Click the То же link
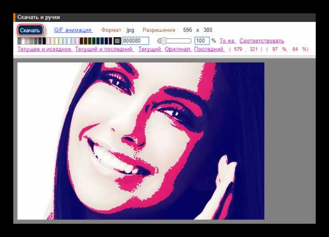This screenshot has height=237, width=329. [x=227, y=41]
